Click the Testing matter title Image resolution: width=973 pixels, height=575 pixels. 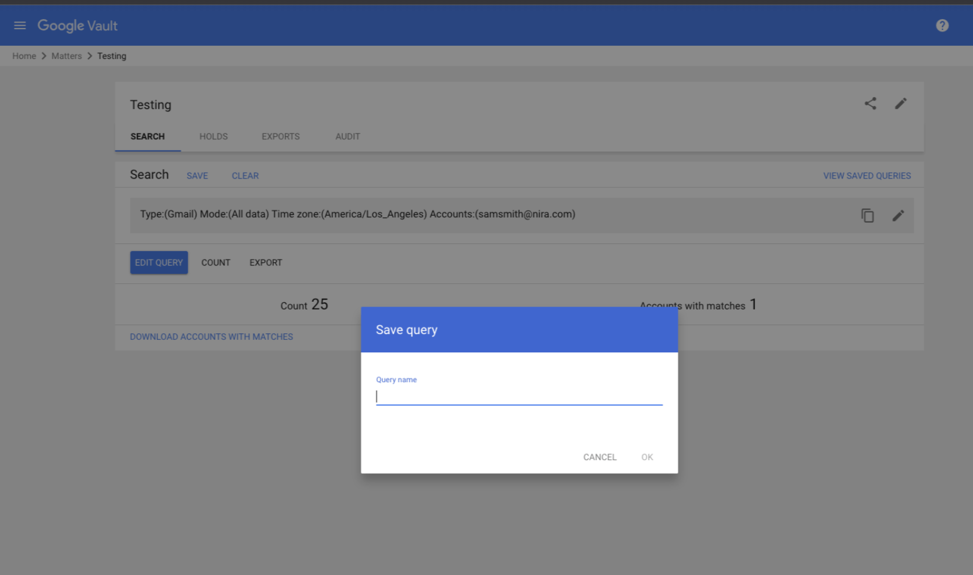151,105
